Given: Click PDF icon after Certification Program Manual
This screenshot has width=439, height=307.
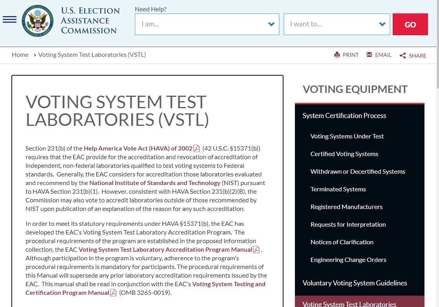Looking at the screenshot, I should 113,293.
